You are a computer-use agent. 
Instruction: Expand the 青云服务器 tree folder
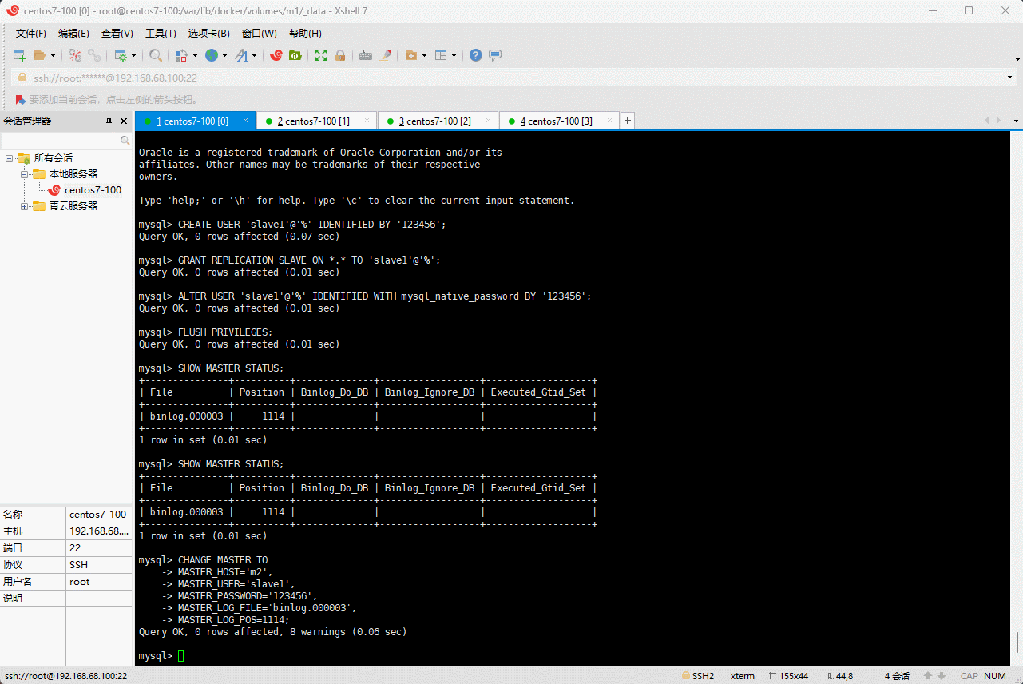(24, 206)
